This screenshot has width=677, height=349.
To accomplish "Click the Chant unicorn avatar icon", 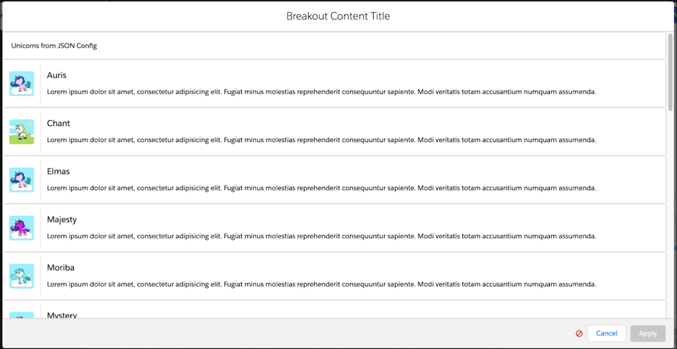I will coord(22,131).
